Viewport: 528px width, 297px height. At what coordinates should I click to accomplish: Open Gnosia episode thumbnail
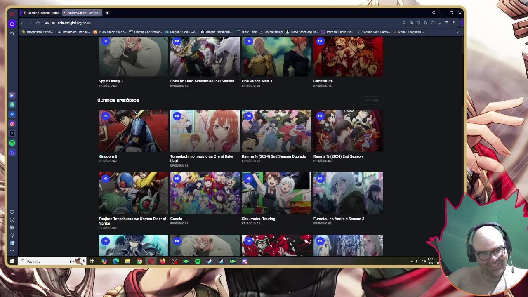click(x=205, y=193)
